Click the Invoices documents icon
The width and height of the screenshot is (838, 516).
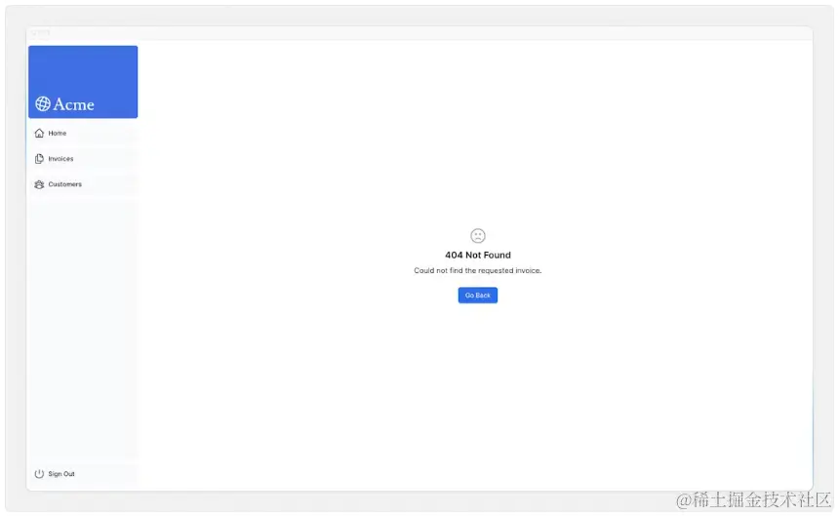(39, 159)
